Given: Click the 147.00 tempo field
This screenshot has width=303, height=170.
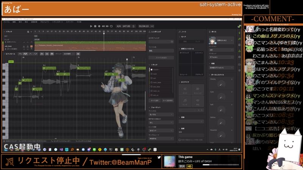Looking at the screenshot, I should [126, 26].
